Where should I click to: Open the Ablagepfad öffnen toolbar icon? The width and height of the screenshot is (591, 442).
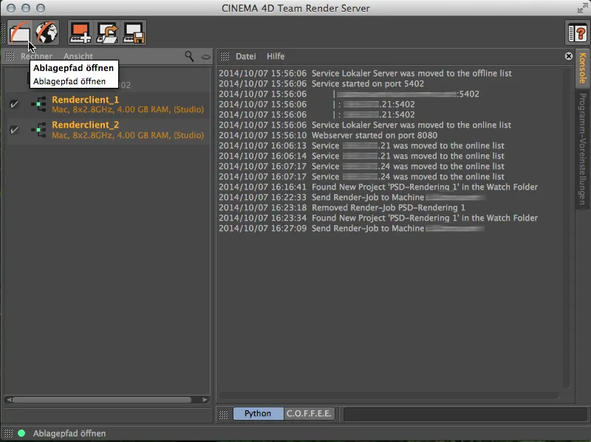pos(19,31)
